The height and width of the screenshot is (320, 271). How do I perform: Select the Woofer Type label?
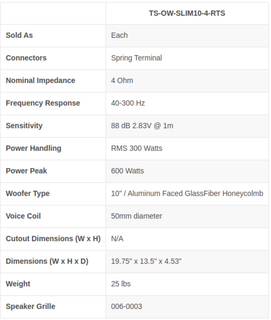pos(28,193)
